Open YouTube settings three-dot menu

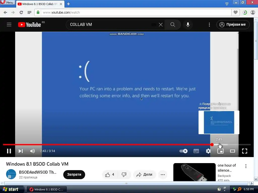tap(209, 25)
